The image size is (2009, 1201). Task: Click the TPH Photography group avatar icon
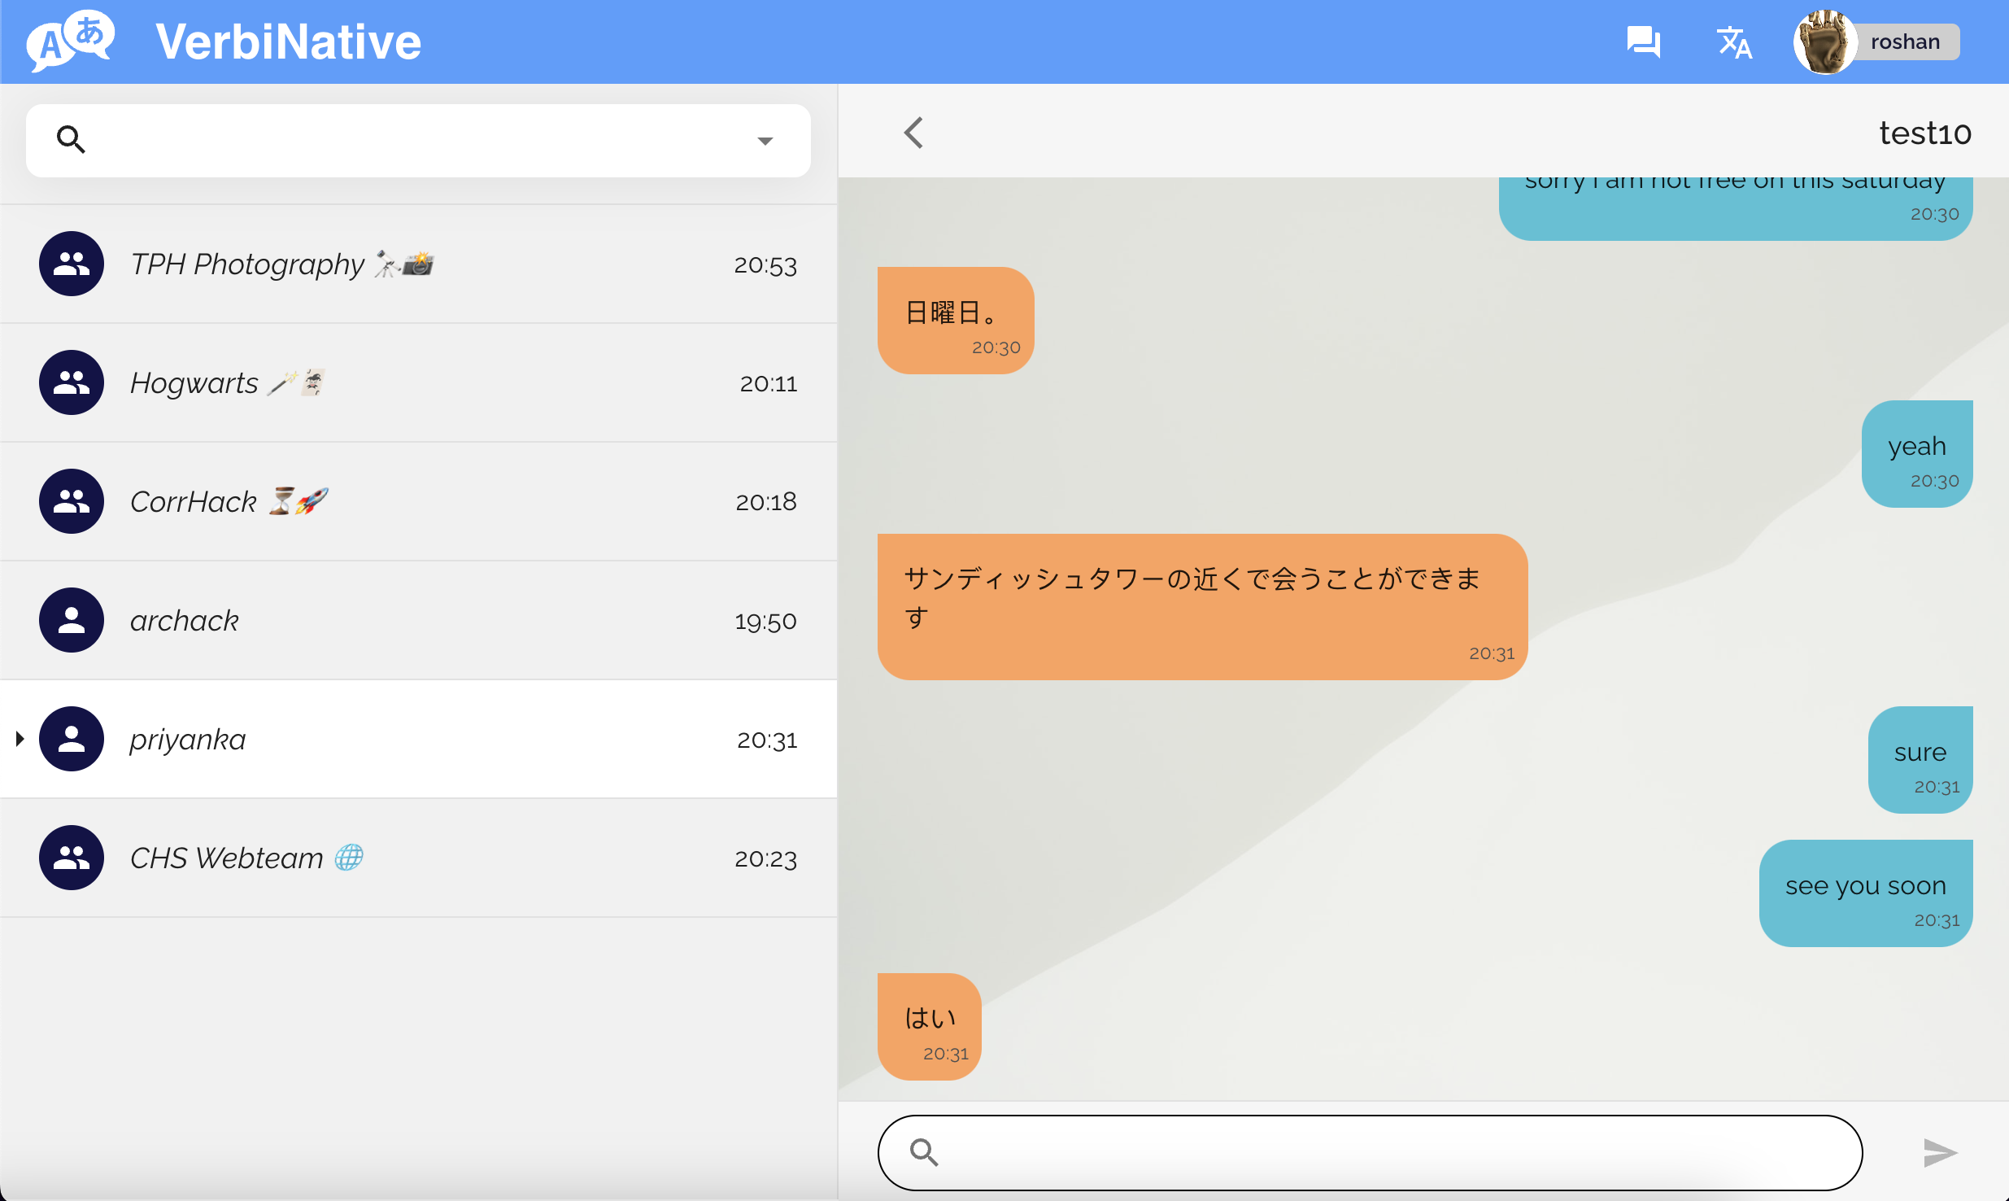(72, 264)
